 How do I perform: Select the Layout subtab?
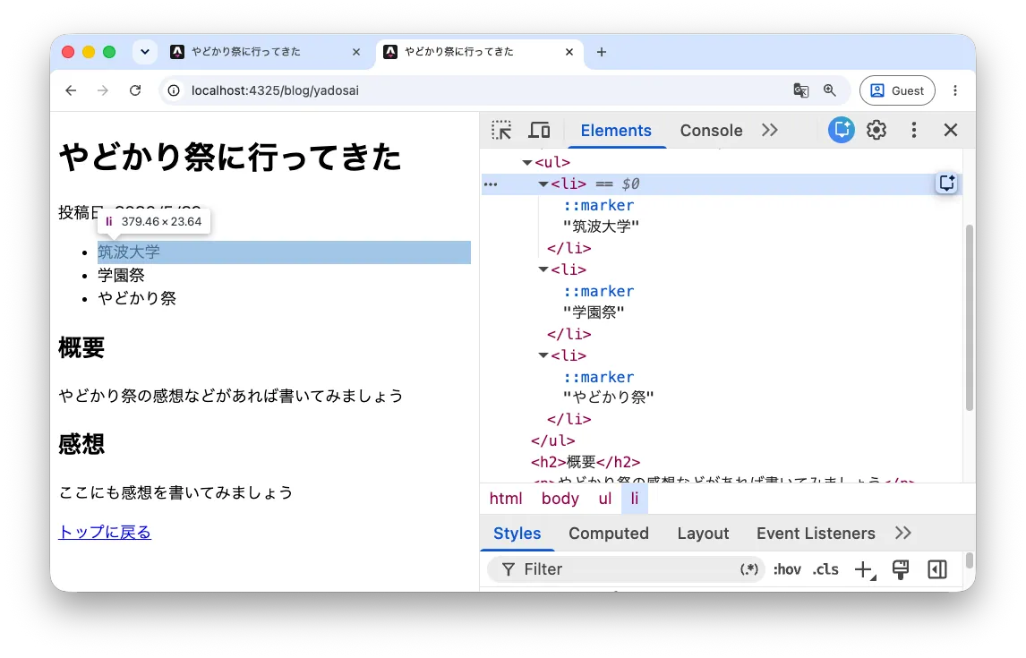click(703, 533)
